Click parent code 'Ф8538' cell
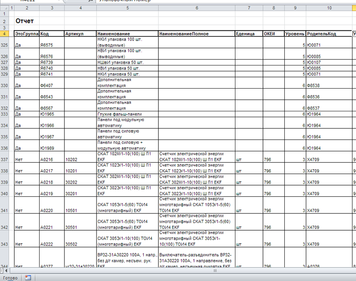 pos(329,83)
